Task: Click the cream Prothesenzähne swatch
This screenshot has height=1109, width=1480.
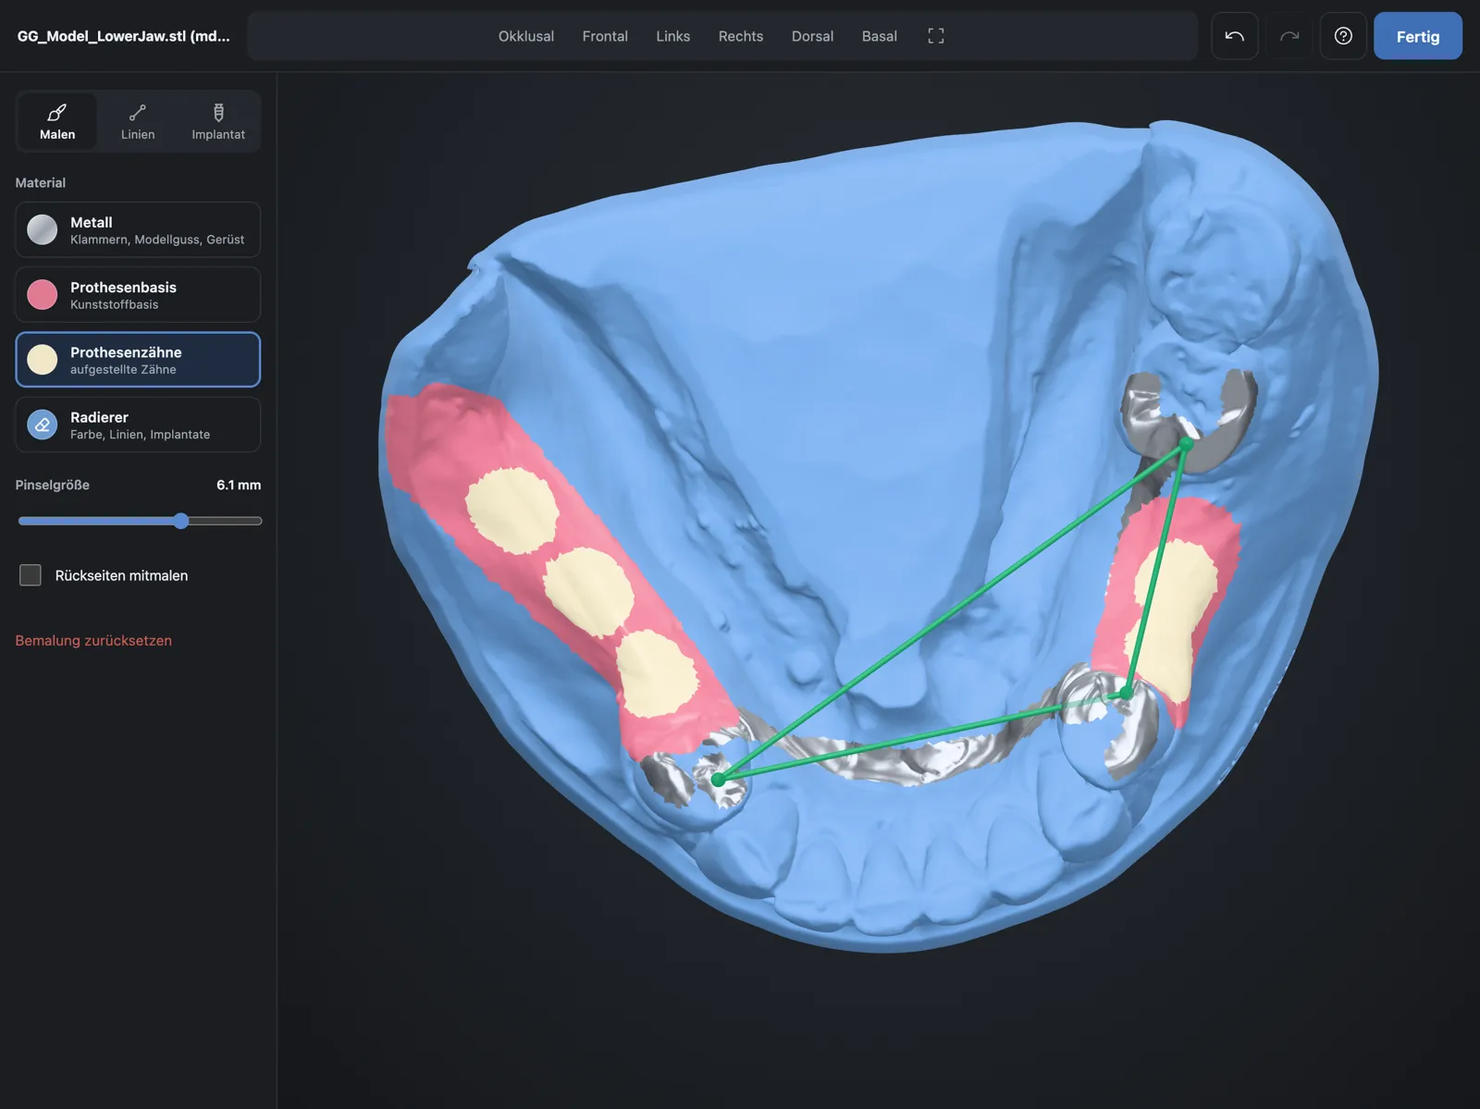Action: tap(43, 360)
